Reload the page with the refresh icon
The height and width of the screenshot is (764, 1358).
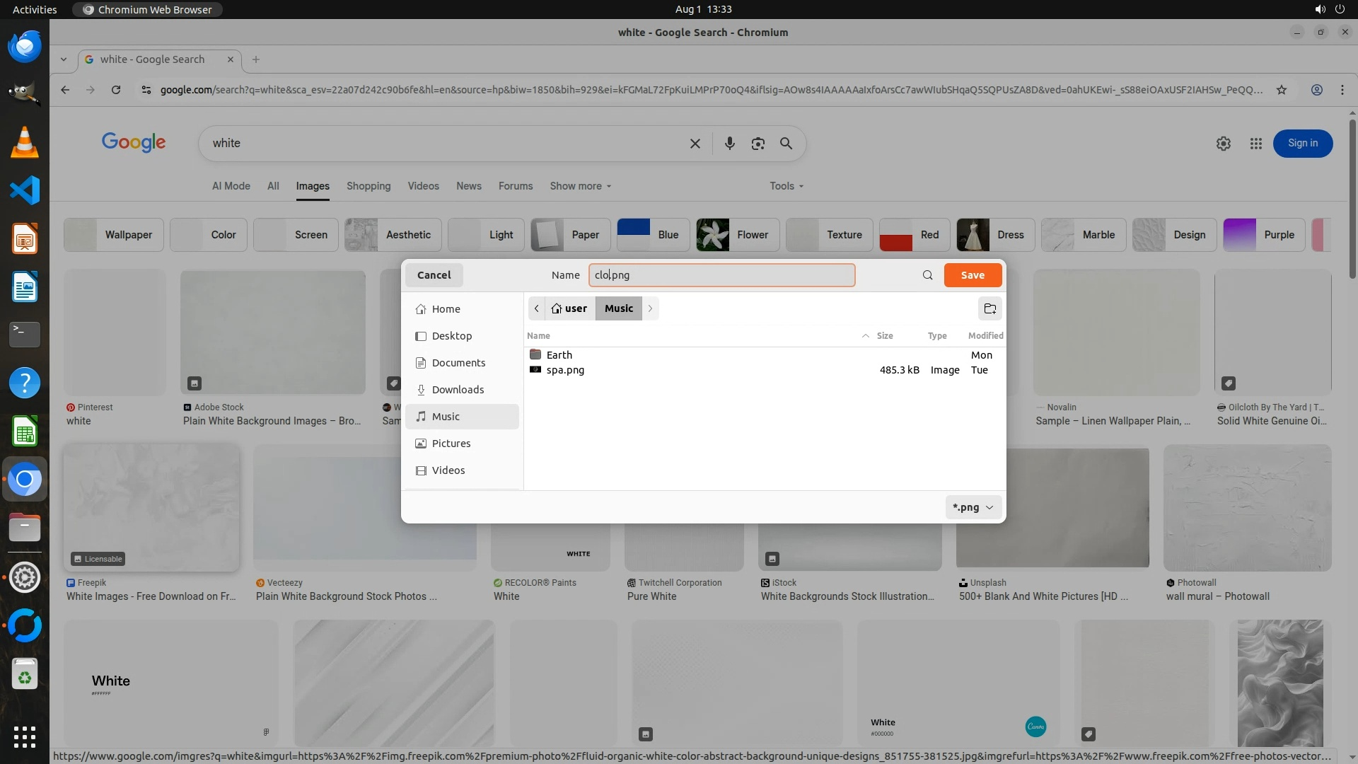pyautogui.click(x=116, y=90)
